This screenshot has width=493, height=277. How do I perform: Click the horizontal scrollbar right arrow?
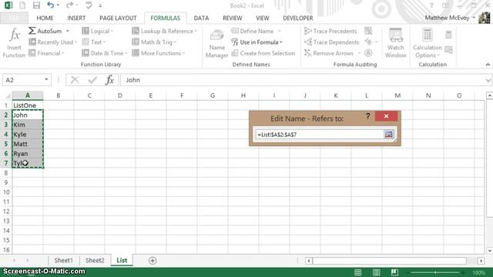tap(481, 261)
